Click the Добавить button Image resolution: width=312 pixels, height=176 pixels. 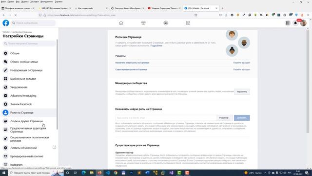[242, 118]
